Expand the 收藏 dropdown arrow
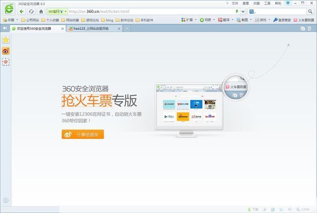317x213 pixels. click(x=17, y=20)
